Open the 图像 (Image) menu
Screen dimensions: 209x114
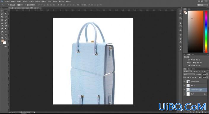pos(19,1)
